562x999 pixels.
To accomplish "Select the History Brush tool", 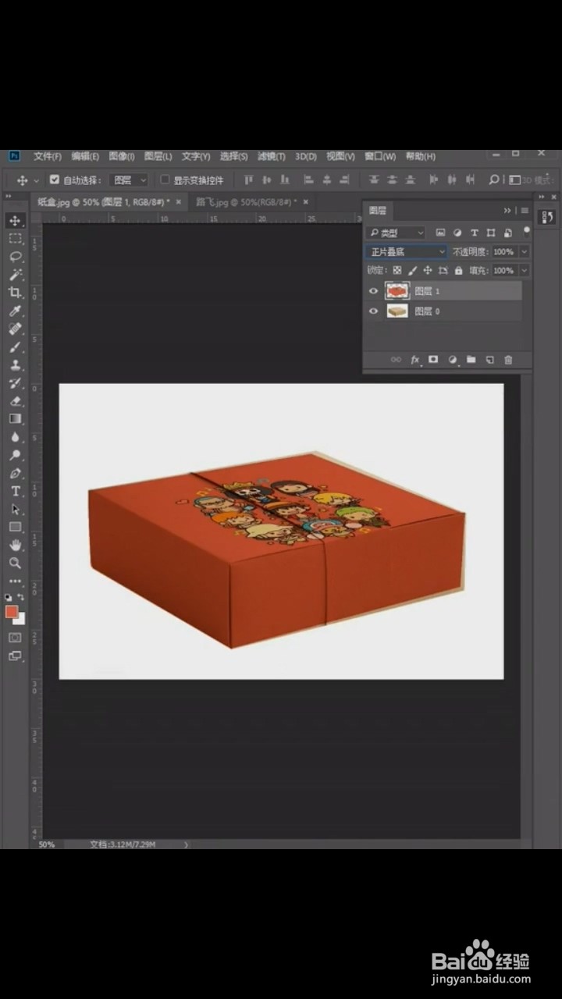I will (x=15, y=382).
